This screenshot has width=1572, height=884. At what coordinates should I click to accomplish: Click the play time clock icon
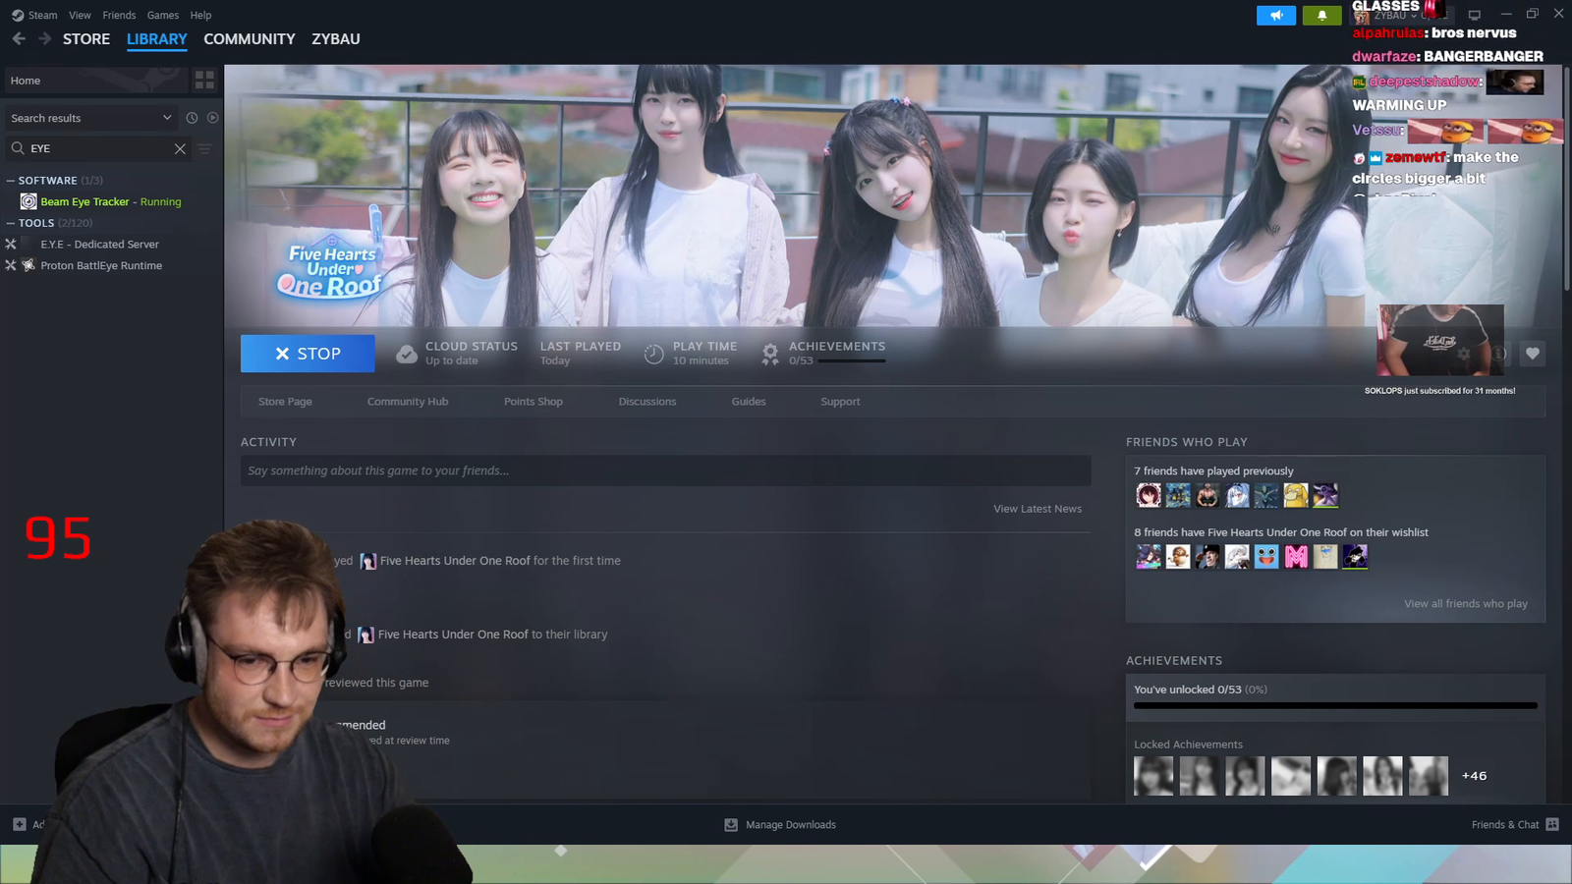tap(653, 354)
